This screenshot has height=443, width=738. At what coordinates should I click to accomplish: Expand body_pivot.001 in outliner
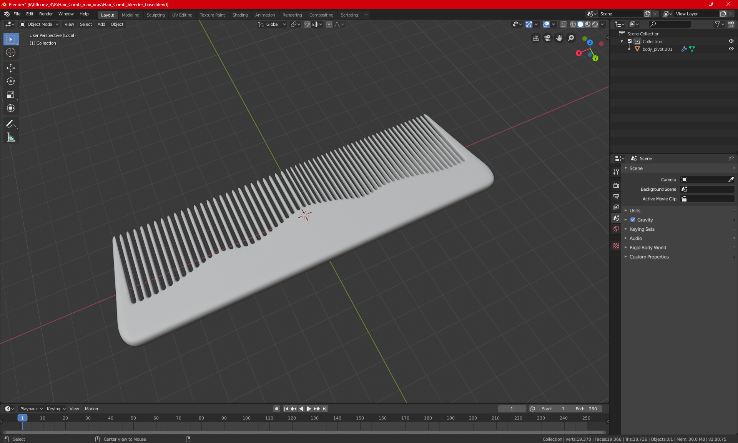click(629, 49)
